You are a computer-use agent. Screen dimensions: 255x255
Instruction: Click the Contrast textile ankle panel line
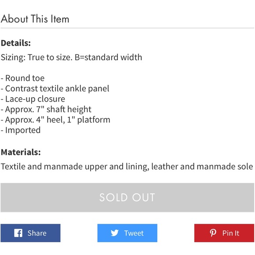(55, 89)
